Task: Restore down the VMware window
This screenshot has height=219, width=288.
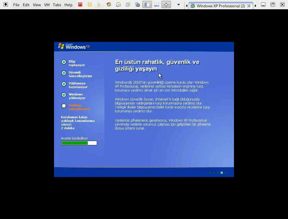Action: [x=273, y=5]
